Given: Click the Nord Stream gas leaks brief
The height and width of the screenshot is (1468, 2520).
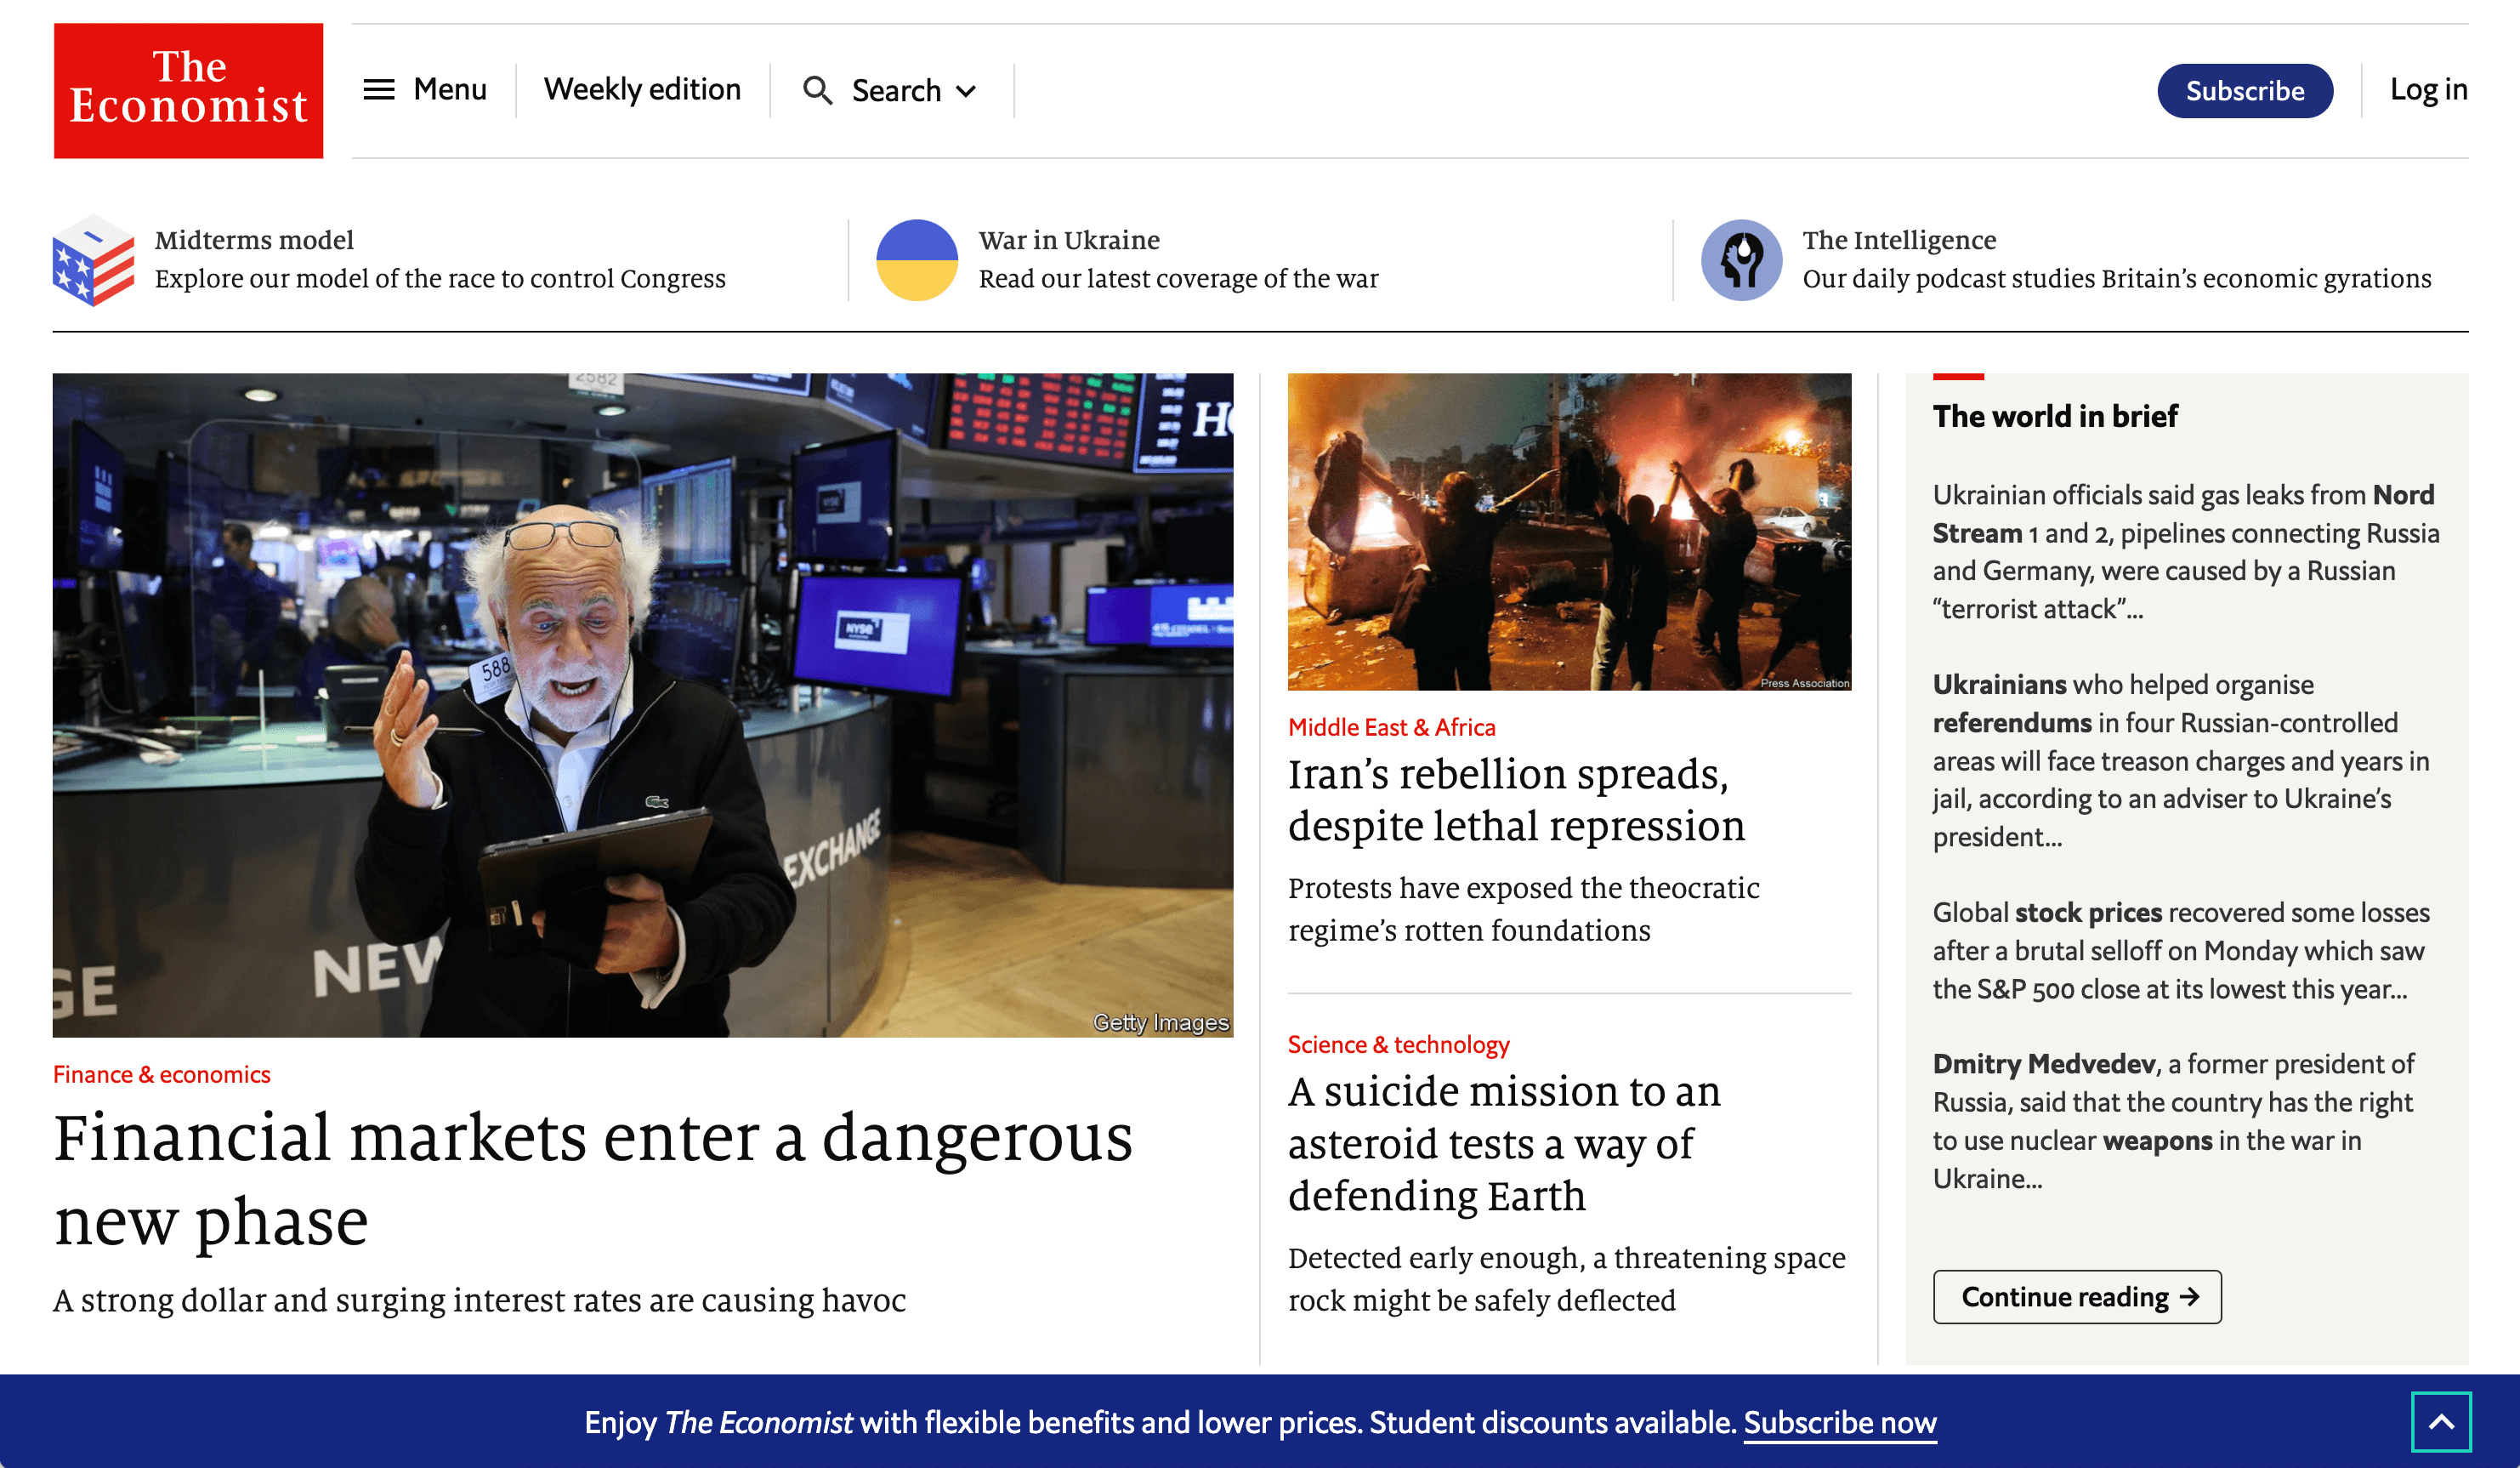Looking at the screenshot, I should pos(2186,551).
